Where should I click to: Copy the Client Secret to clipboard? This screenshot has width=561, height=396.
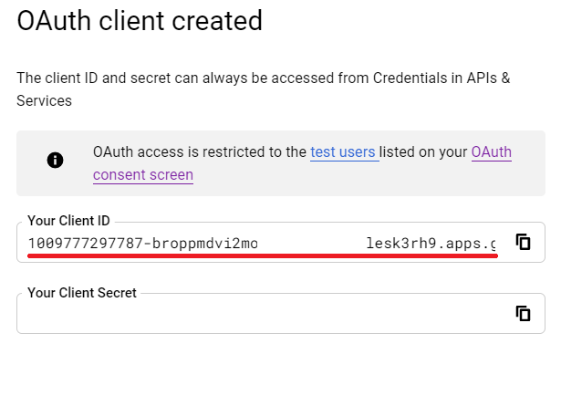523,314
